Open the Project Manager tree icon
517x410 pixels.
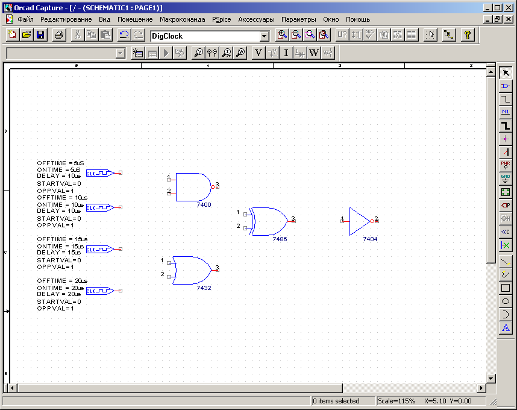point(448,34)
